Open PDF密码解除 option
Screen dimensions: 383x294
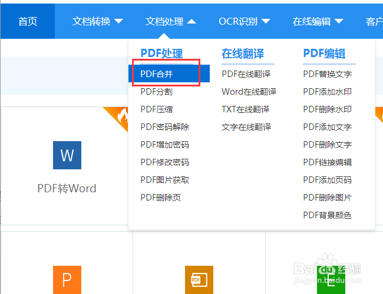(165, 127)
